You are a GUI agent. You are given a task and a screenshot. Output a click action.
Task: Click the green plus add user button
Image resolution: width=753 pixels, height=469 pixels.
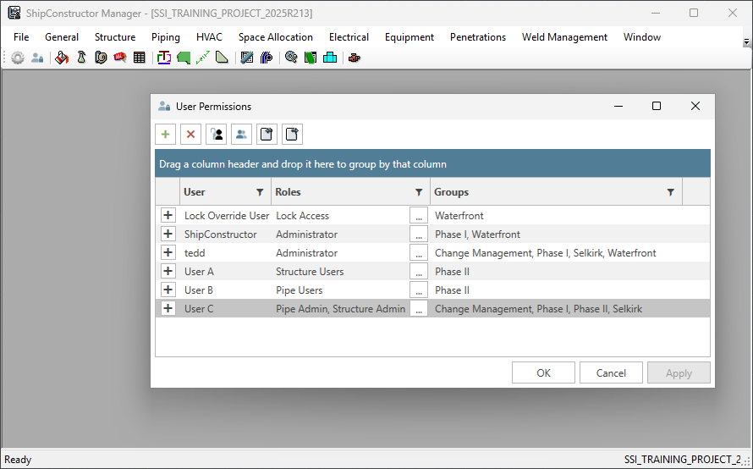click(x=166, y=134)
